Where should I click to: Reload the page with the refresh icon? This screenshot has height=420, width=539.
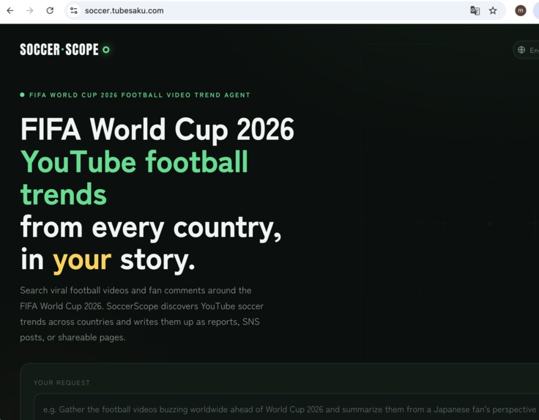pos(50,11)
